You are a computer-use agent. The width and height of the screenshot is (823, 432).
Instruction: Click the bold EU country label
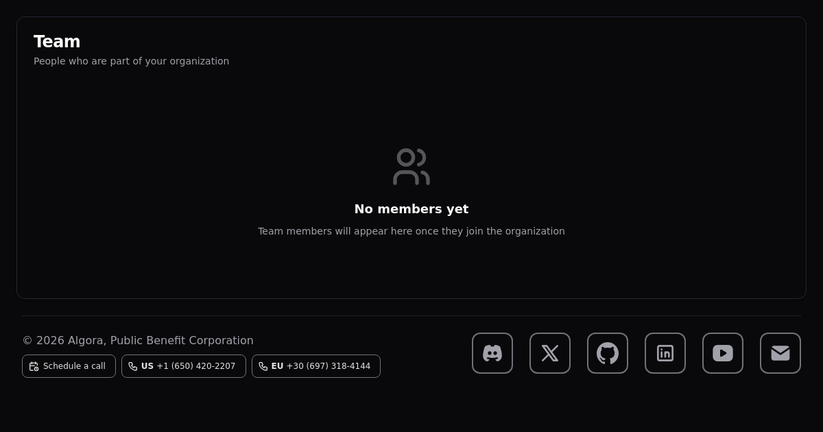point(277,366)
